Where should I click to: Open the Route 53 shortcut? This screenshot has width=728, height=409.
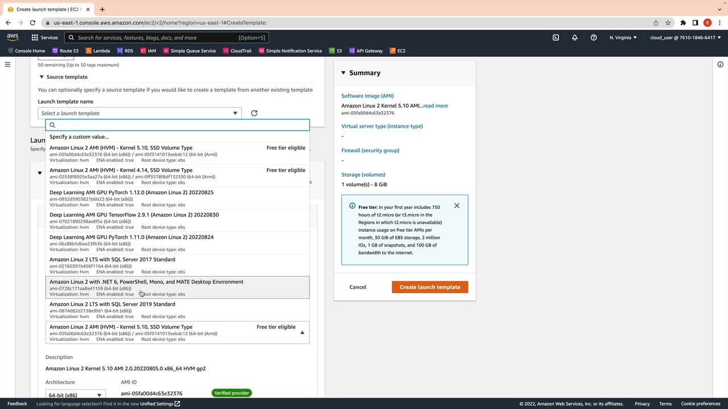pyautogui.click(x=64, y=51)
